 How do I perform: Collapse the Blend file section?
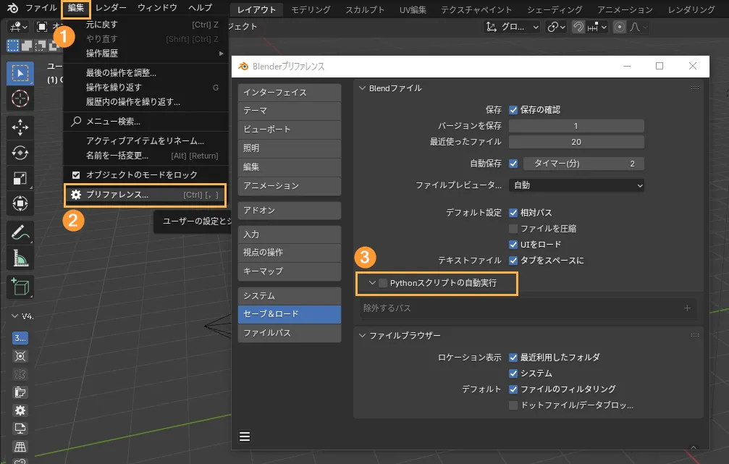[363, 88]
